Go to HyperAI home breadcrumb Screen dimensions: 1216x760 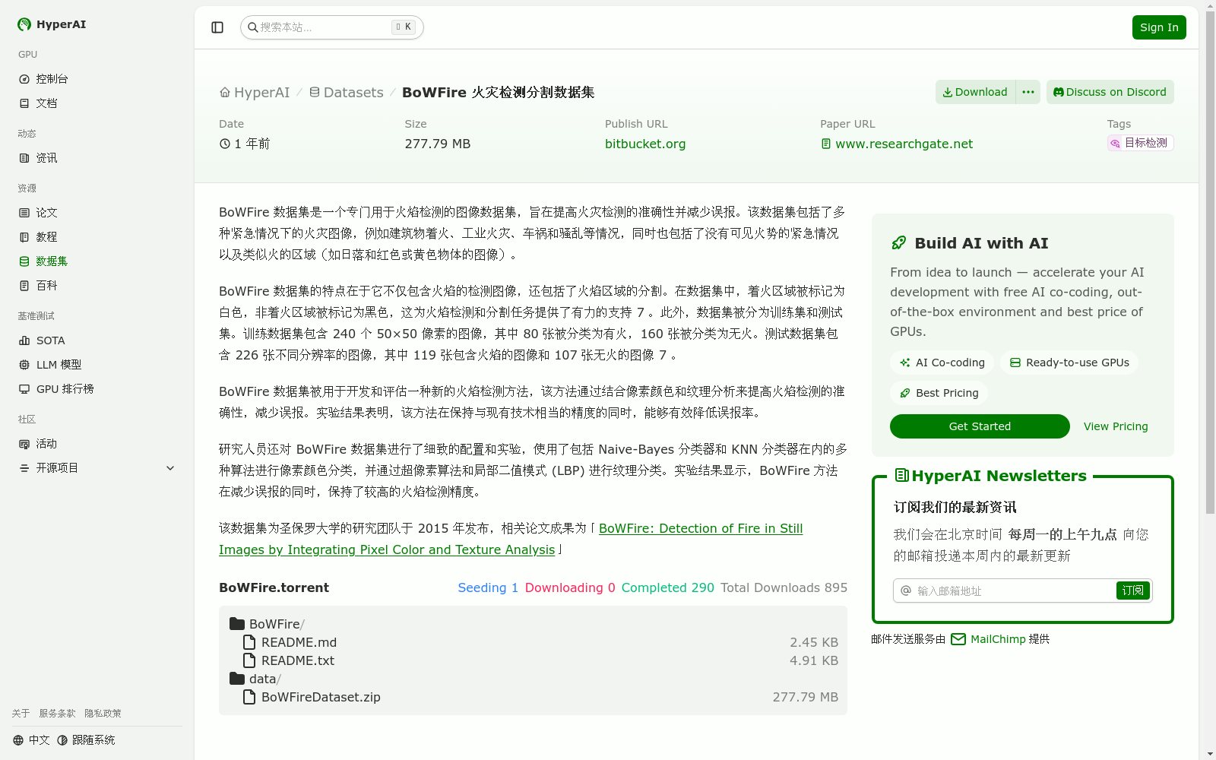(x=255, y=93)
